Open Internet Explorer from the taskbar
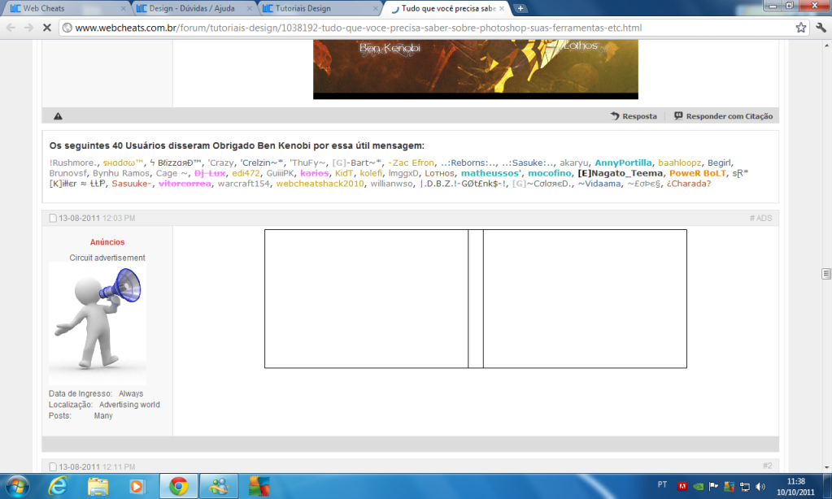Image resolution: width=832 pixels, height=499 pixels. pyautogui.click(x=58, y=486)
